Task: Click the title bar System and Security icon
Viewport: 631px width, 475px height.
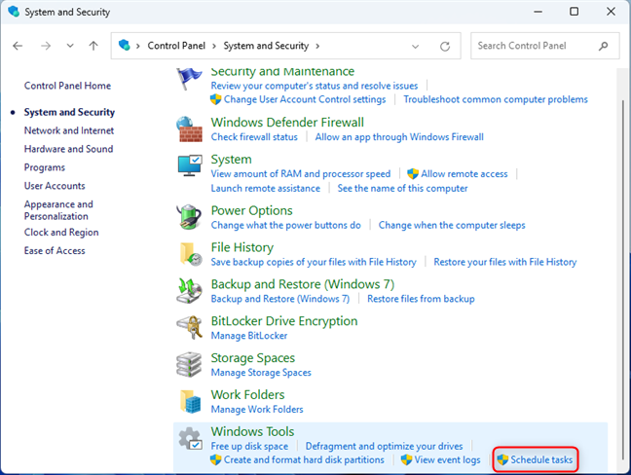Action: point(14,12)
